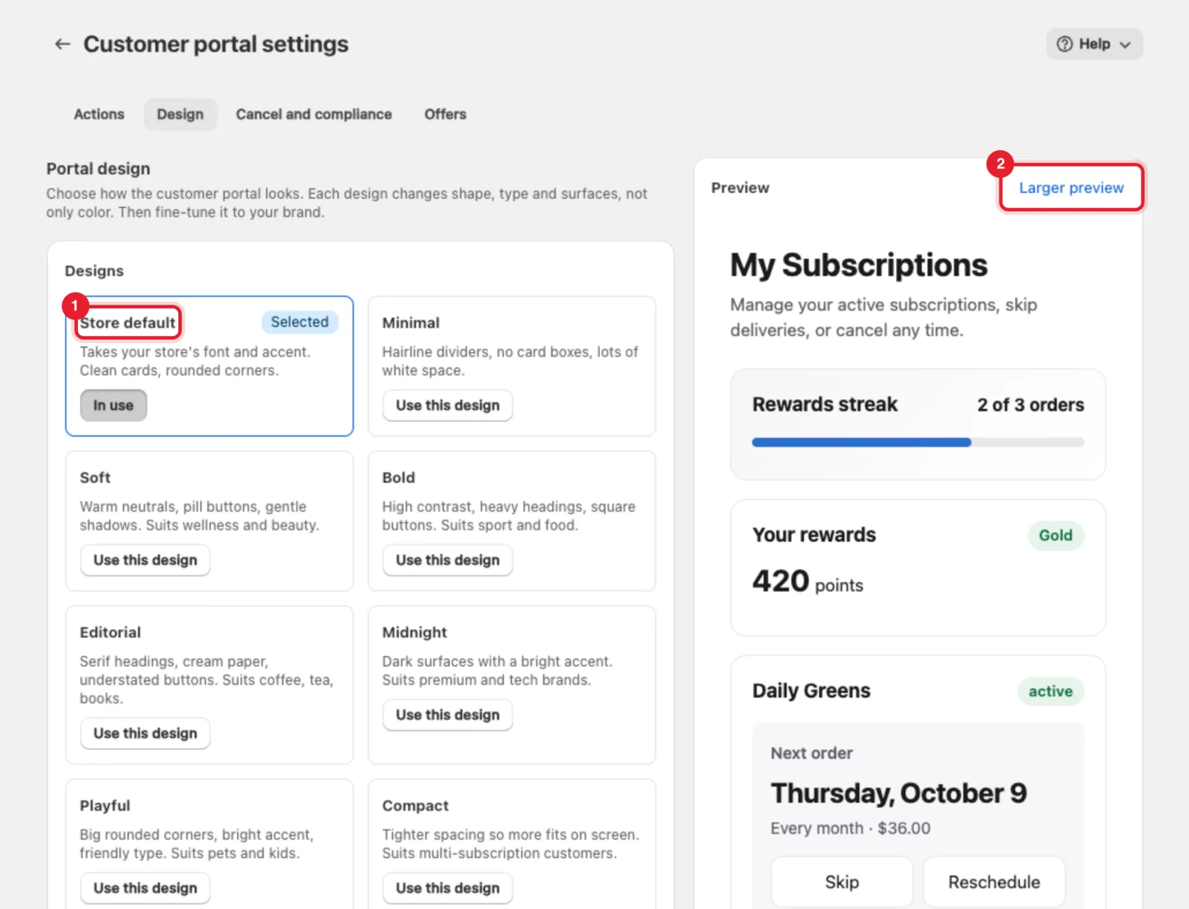Click the Dark surfaces description text
The image size is (1189, 909).
click(497, 671)
